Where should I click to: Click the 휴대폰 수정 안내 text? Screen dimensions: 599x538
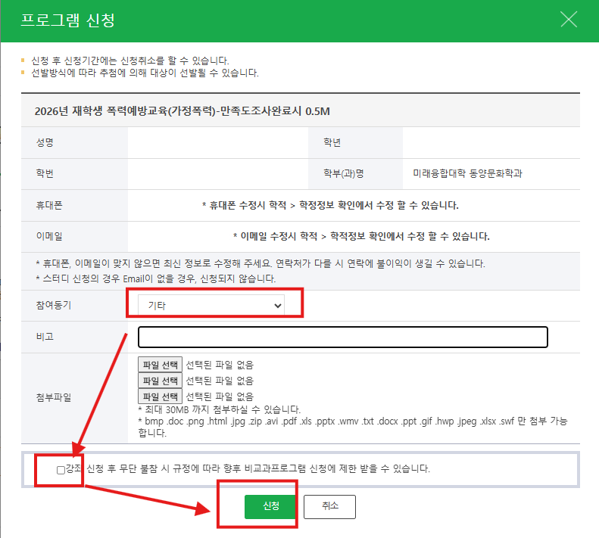pos(330,205)
